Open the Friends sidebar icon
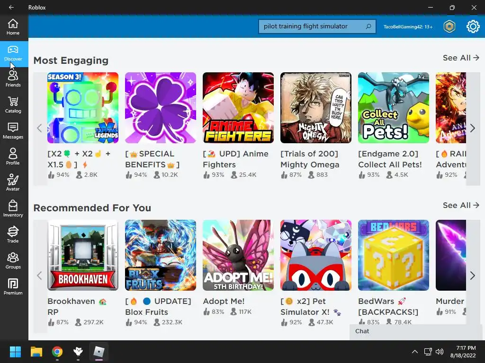 point(13,79)
